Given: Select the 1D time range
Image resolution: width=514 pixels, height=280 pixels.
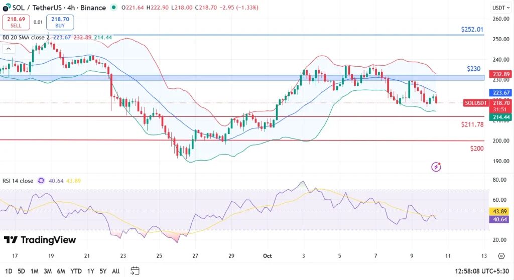Looking at the screenshot, I should [x=8, y=271].
